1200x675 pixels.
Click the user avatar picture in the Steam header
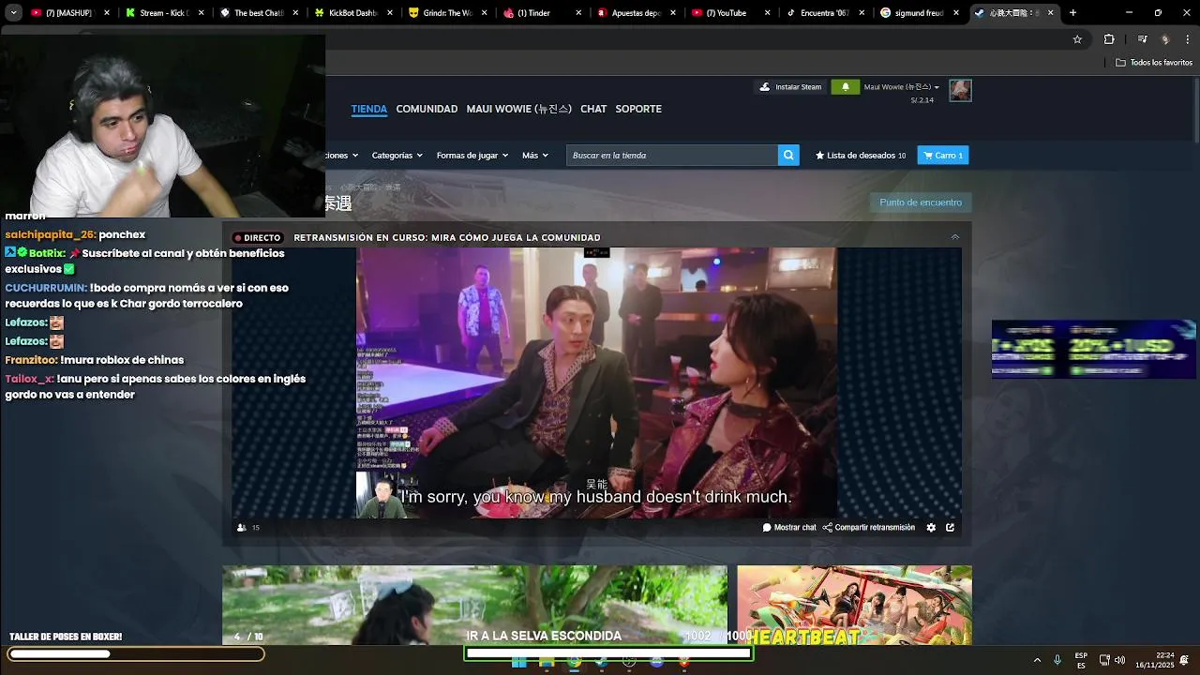(960, 90)
